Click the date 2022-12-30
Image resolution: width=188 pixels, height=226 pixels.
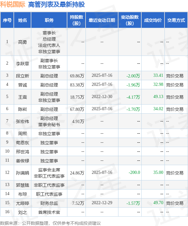102,96
